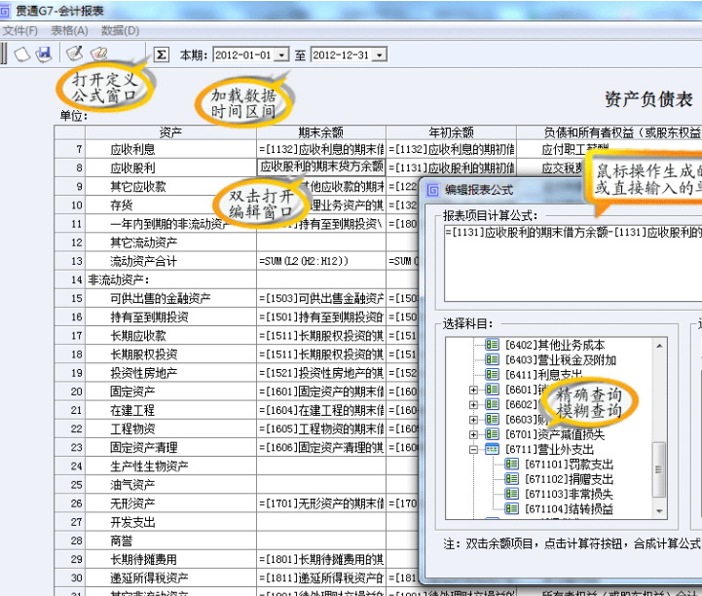Select [671103]非常损失 sub-account
702x596 pixels.
[569, 494]
